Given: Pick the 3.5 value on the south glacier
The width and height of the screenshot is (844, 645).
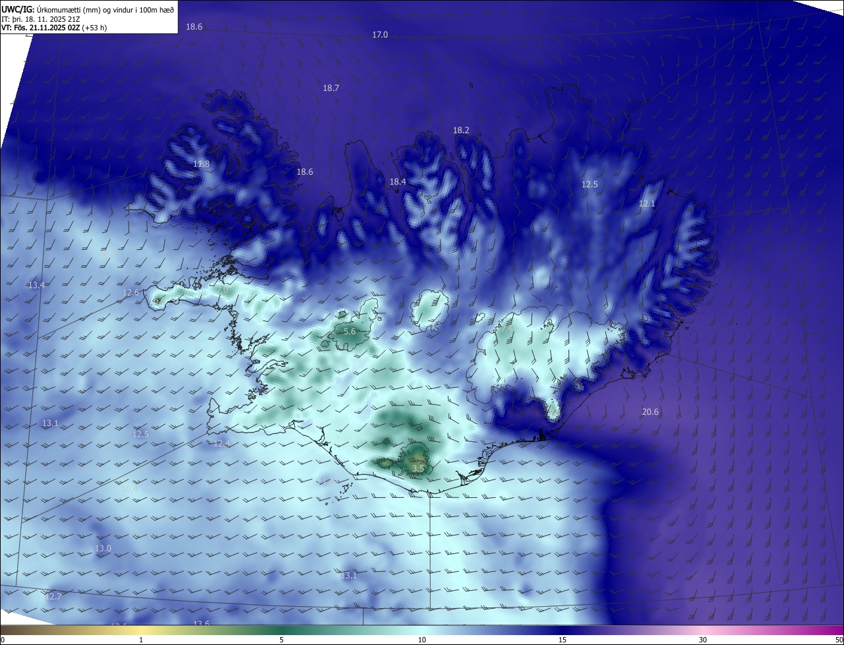Looking at the screenshot, I should click(x=418, y=469).
